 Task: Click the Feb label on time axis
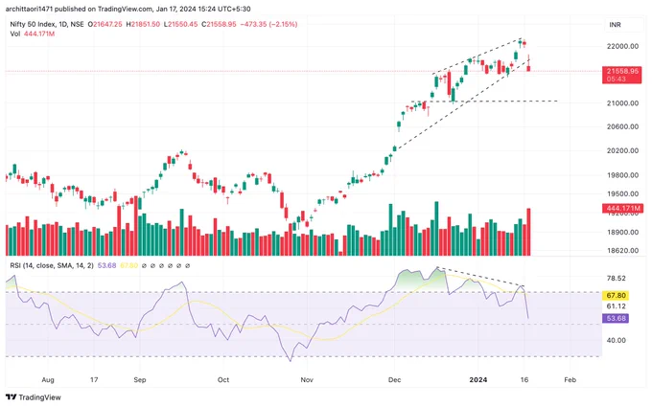pyautogui.click(x=570, y=379)
